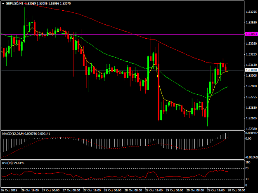This screenshot has width=258, height=193.
Task: Click the current price label 1.53070
Action: (x=251, y=70)
